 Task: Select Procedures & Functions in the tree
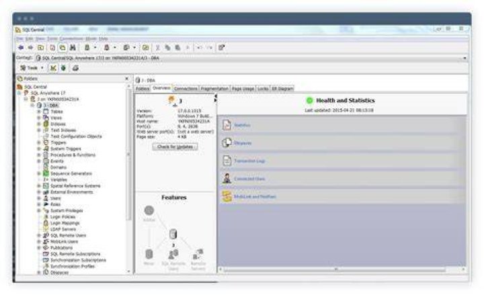tap(73, 155)
